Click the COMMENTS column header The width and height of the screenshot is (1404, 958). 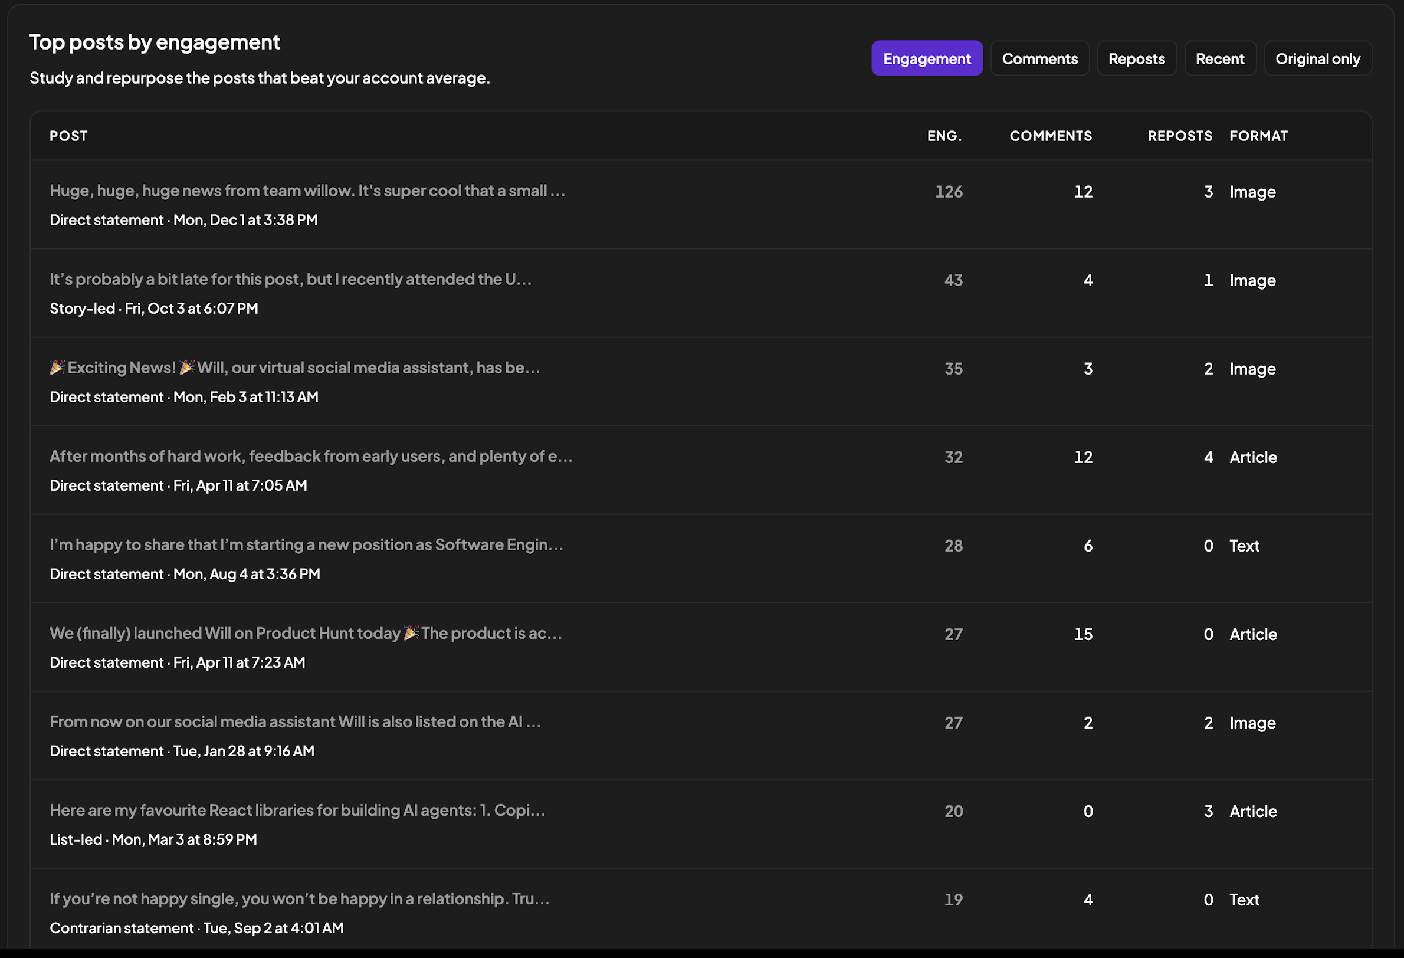[x=1051, y=136]
